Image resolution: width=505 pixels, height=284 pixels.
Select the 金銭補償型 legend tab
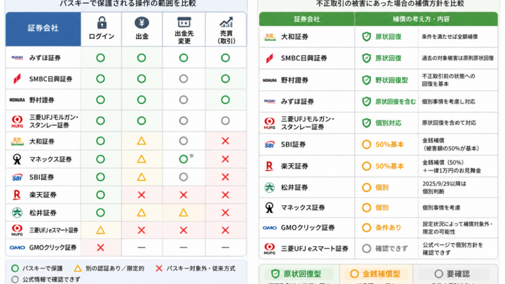(x=376, y=274)
